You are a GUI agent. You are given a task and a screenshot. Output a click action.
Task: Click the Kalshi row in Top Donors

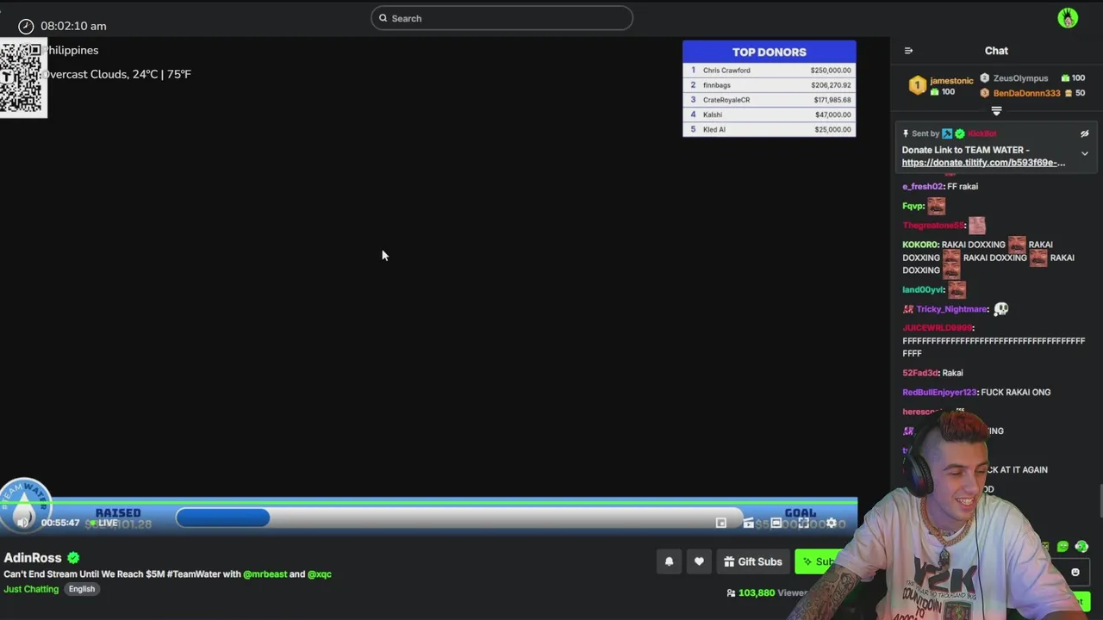[770, 115]
